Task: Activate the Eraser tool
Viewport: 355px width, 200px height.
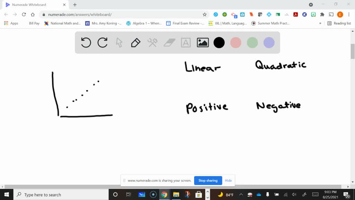Action: [x=169, y=42]
